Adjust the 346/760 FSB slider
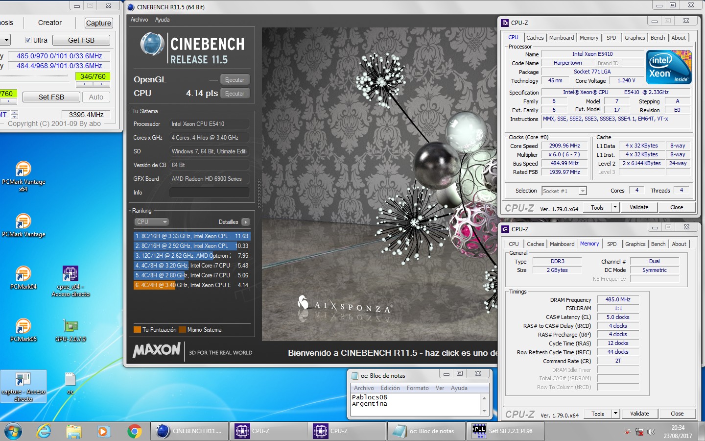 (93, 84)
